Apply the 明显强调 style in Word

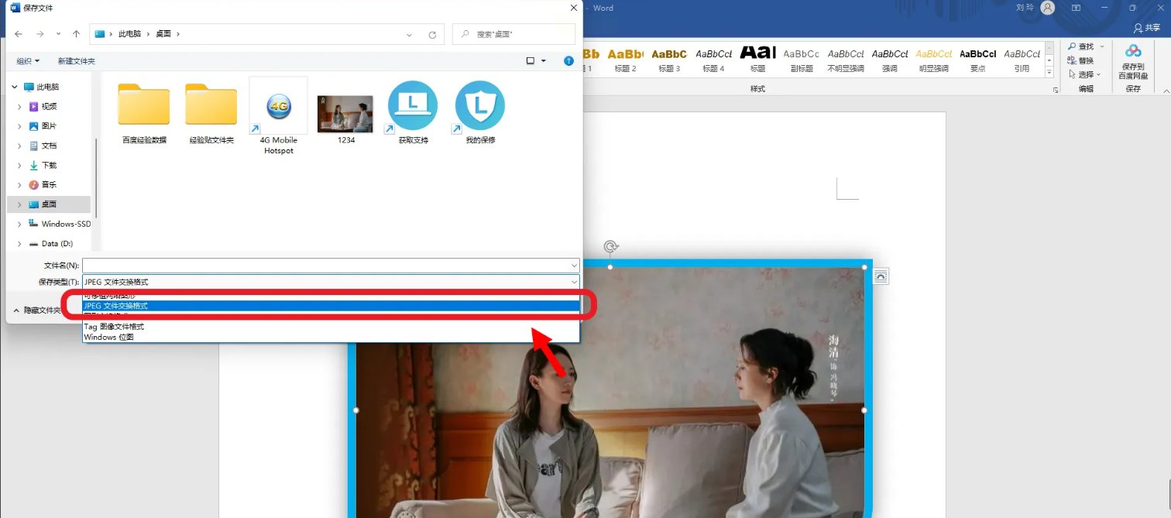(933, 60)
